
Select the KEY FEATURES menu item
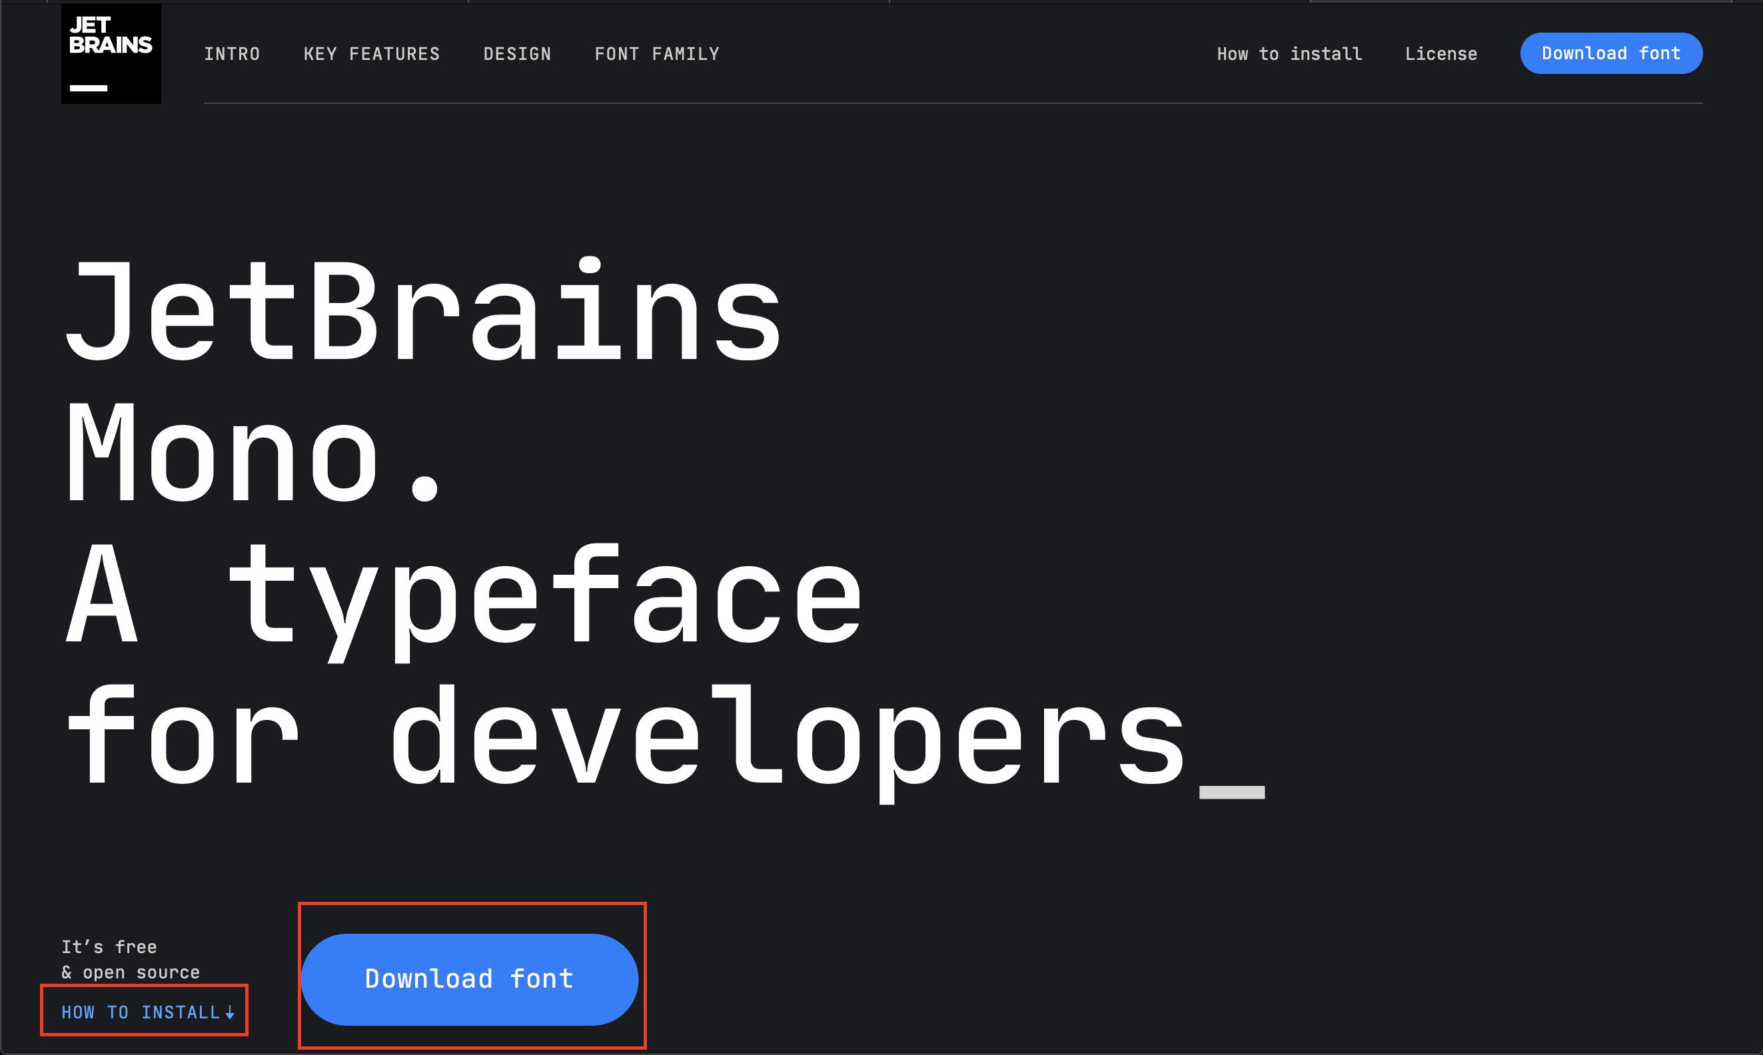coord(372,54)
